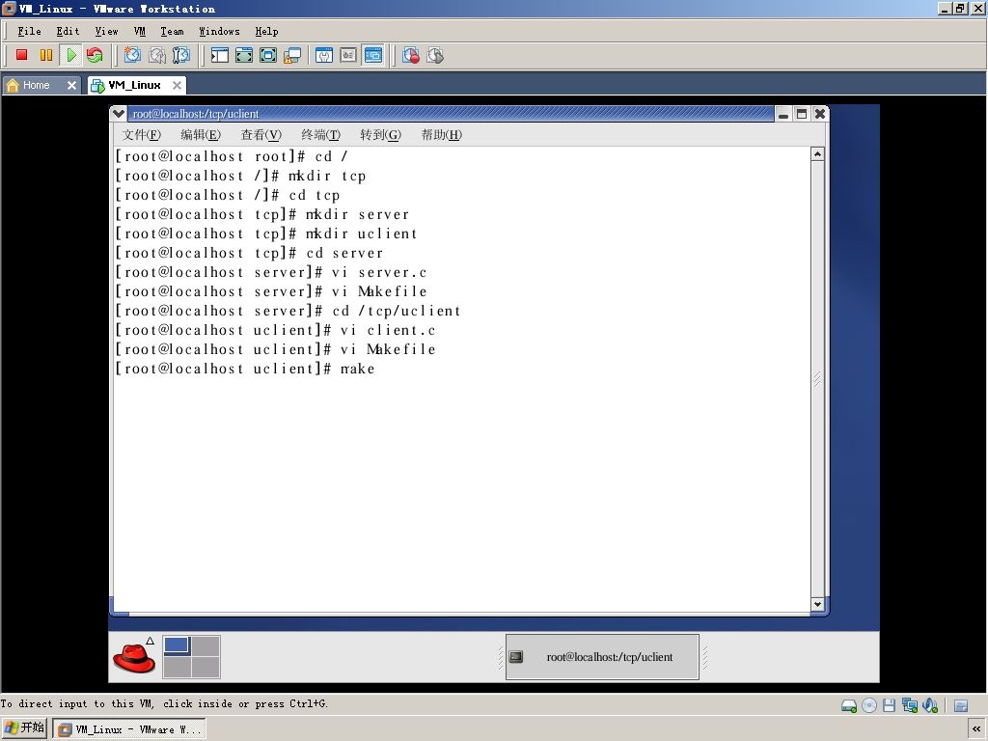Click the 'make' command line in terminal

245,369
